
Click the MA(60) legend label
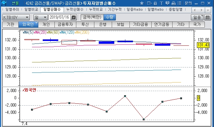point(53,32)
